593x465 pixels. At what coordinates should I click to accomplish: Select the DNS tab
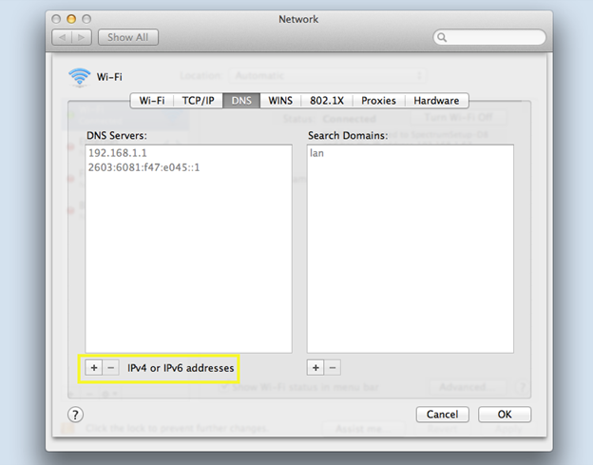pos(241,101)
